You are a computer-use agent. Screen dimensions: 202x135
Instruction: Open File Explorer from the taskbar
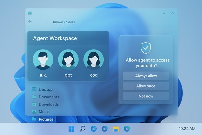click(116, 129)
